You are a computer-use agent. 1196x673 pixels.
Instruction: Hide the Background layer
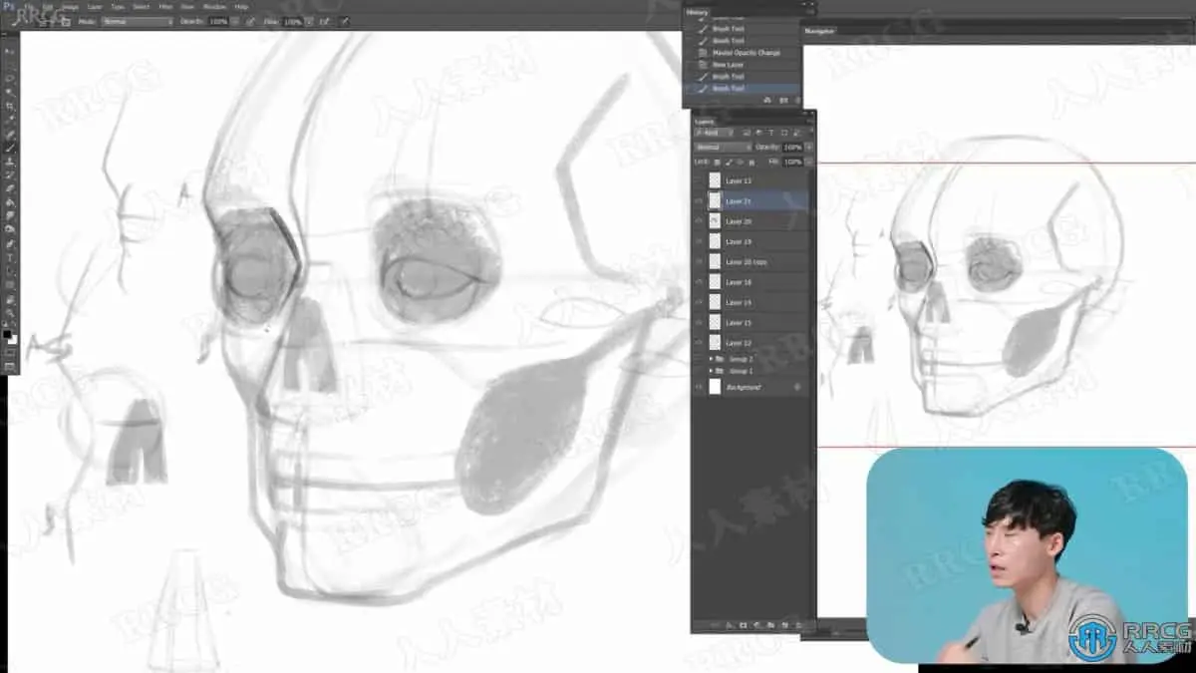(699, 386)
